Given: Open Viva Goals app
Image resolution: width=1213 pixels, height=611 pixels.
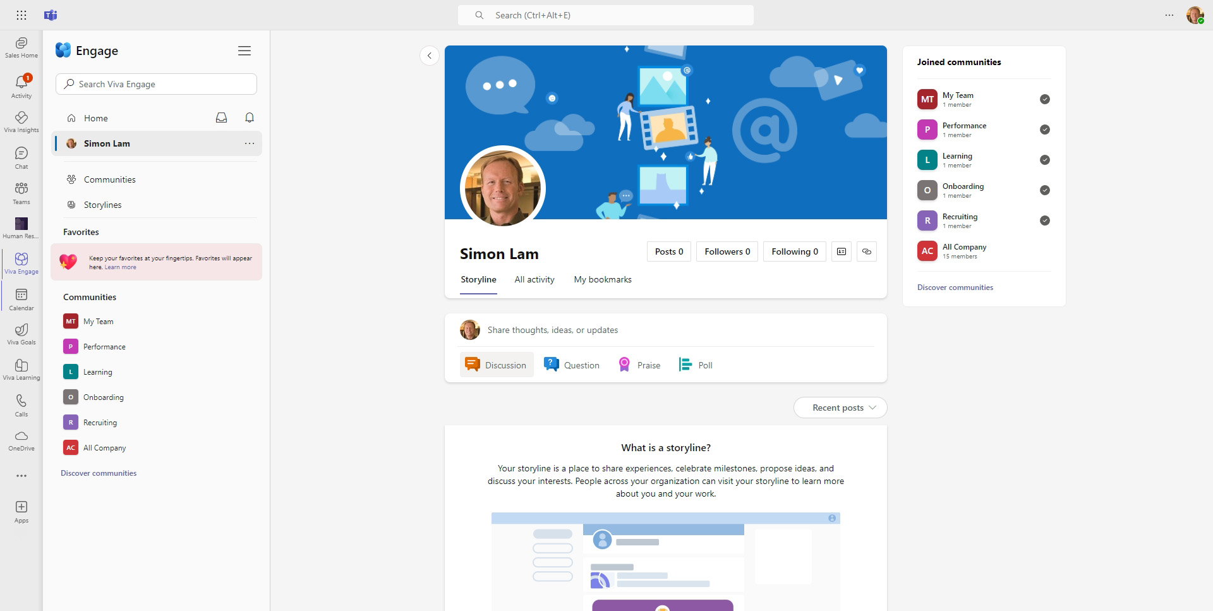Looking at the screenshot, I should (x=21, y=334).
